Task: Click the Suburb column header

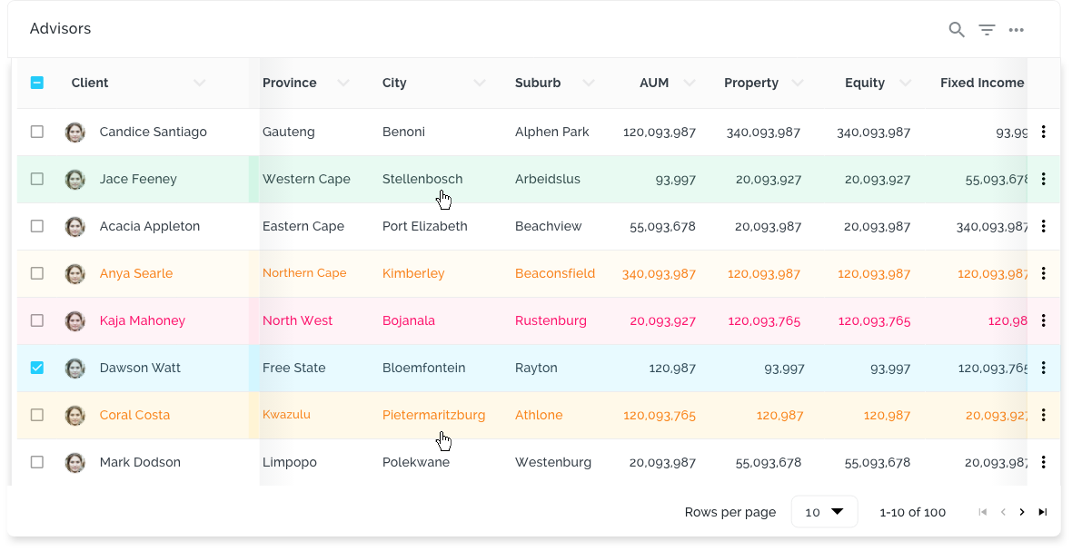Action: pos(537,83)
